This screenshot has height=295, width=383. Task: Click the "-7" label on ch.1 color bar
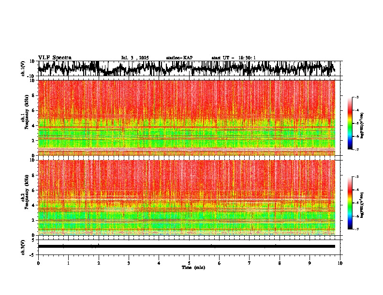coord(357,149)
